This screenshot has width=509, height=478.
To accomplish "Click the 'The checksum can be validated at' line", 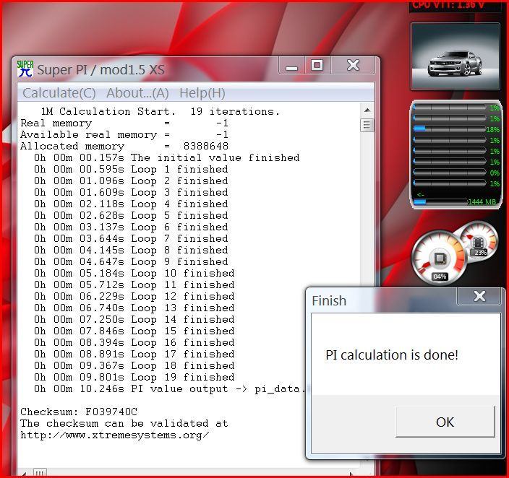I will [x=124, y=424].
